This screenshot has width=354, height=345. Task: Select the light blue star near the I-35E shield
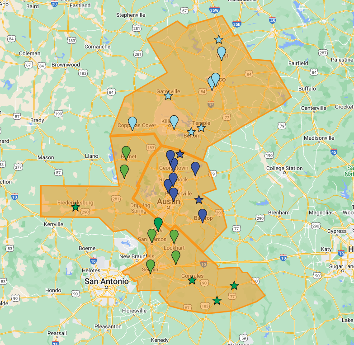tap(218, 40)
